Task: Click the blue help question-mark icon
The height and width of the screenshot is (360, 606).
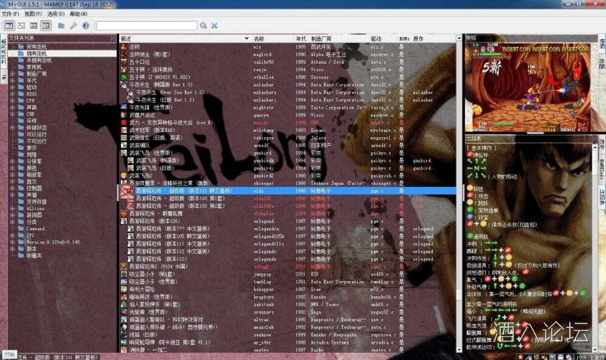Action: [86, 25]
